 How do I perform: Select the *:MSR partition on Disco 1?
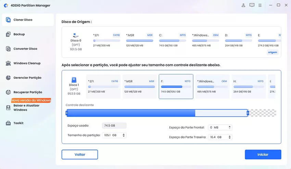coord(140,87)
